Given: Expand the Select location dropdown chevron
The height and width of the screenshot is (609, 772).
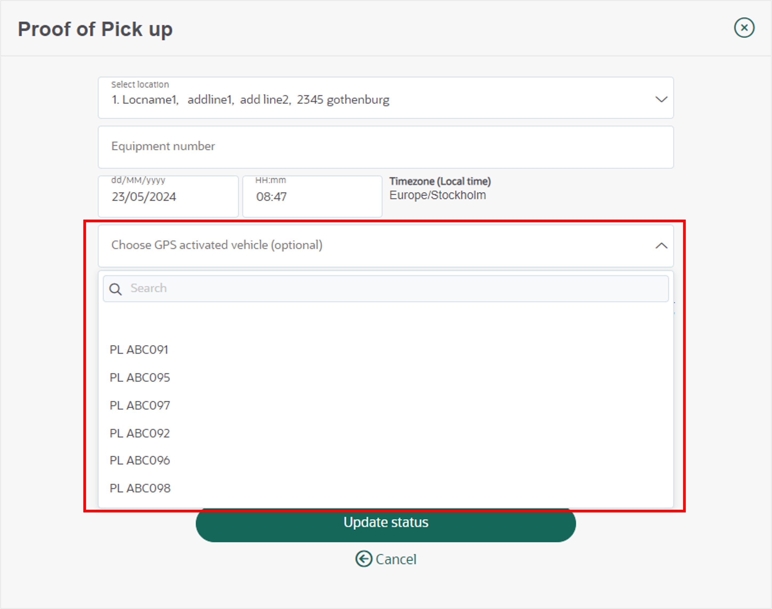Looking at the screenshot, I should (661, 99).
